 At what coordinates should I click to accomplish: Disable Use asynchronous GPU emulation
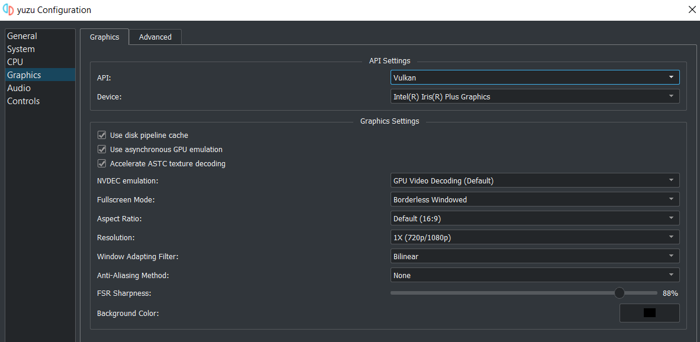coord(102,149)
